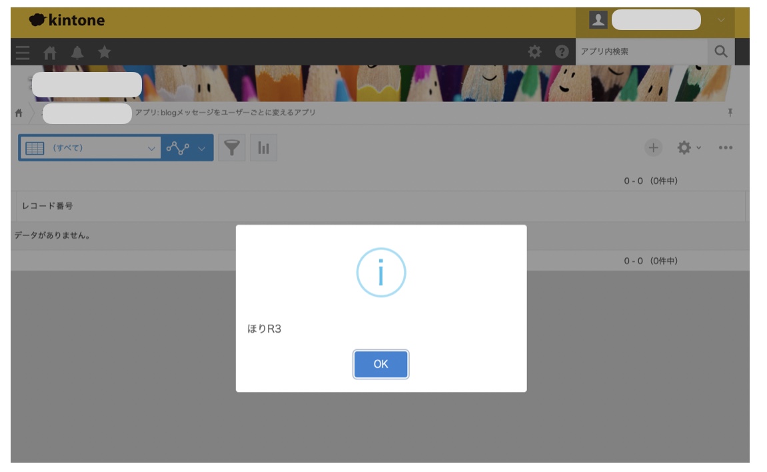
Task: Click the user avatar icon
Action: (598, 19)
